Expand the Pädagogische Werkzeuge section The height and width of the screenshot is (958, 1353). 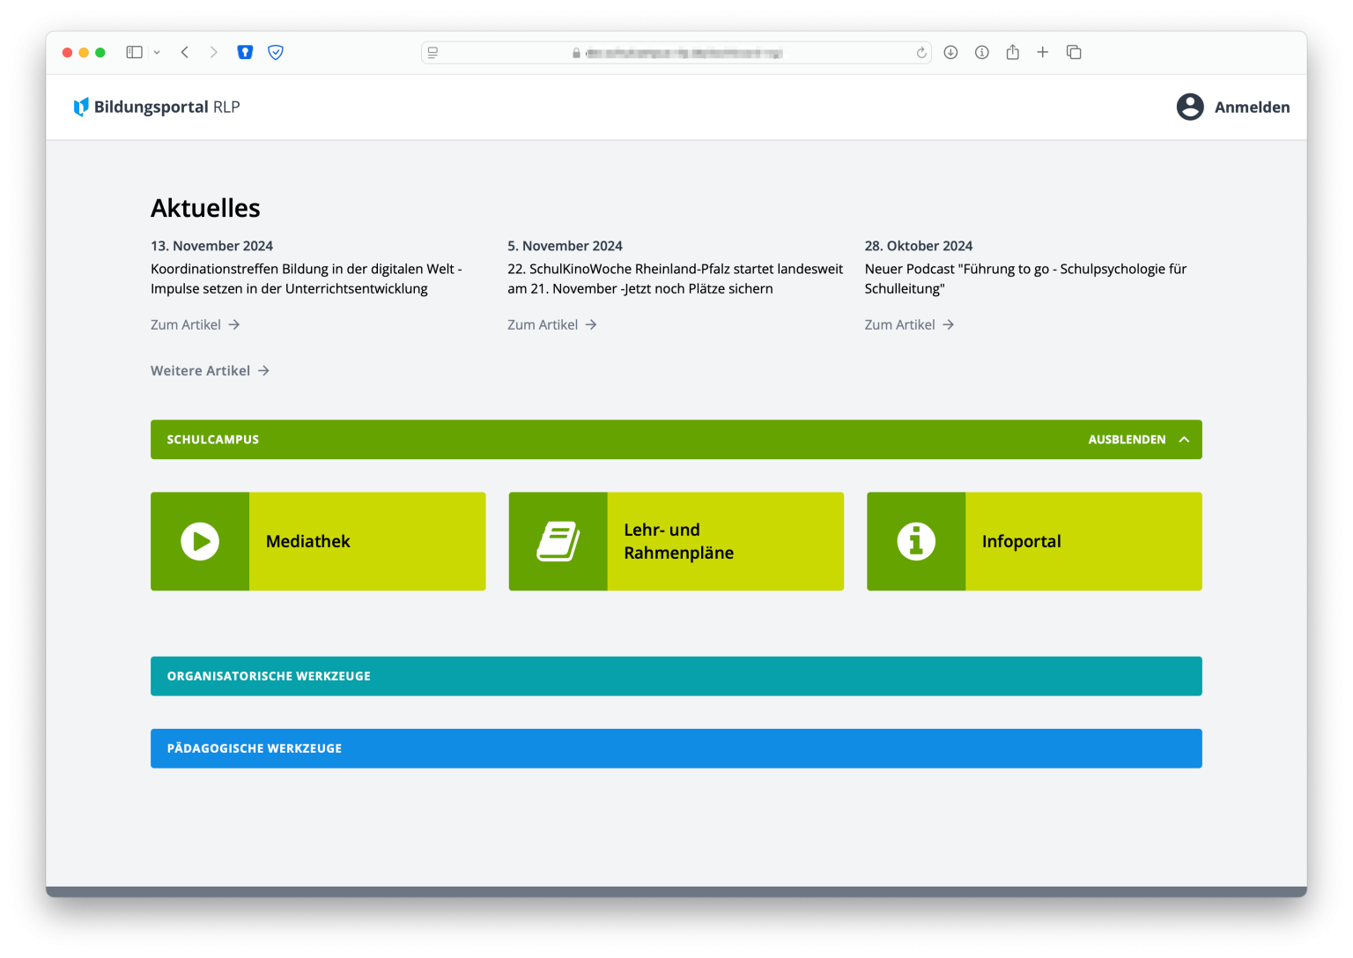pos(676,748)
